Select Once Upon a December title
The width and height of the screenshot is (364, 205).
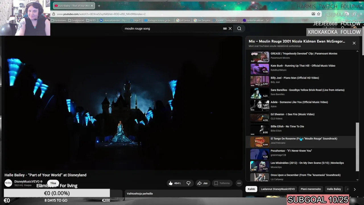(x=305, y=175)
